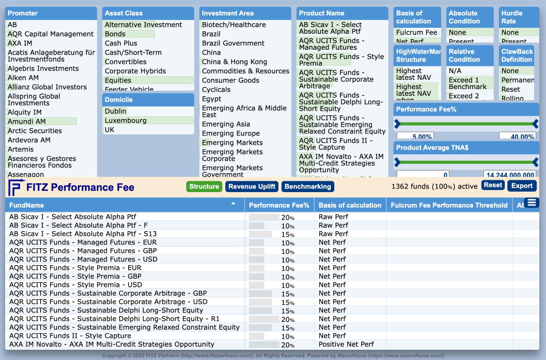Switch to the Revenue Uplift tab
546x360 pixels.
coord(252,186)
